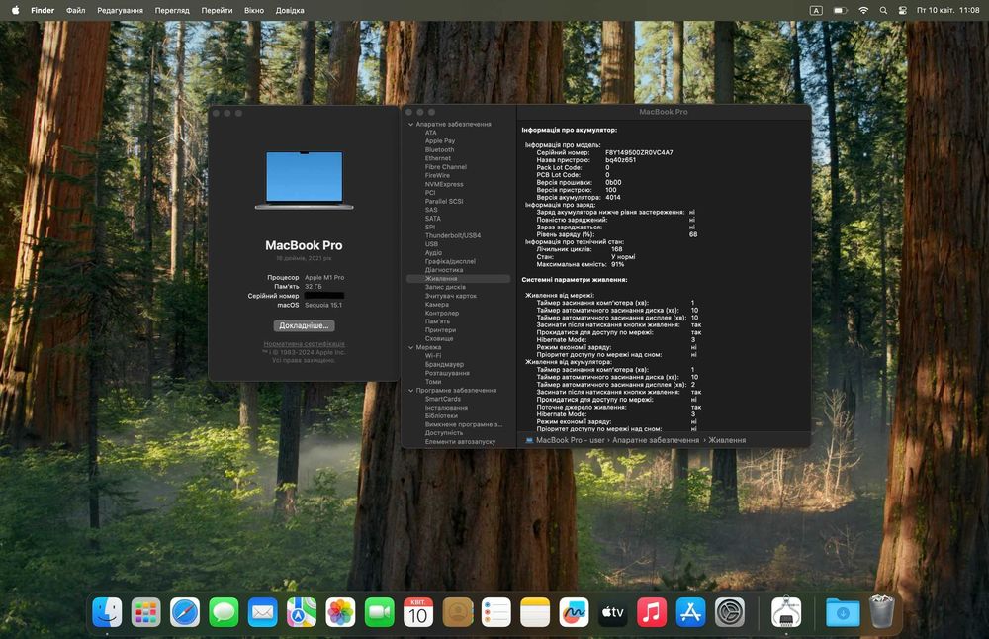Click the Freeform icon in the Dock
The image size is (989, 639).
click(x=574, y=613)
